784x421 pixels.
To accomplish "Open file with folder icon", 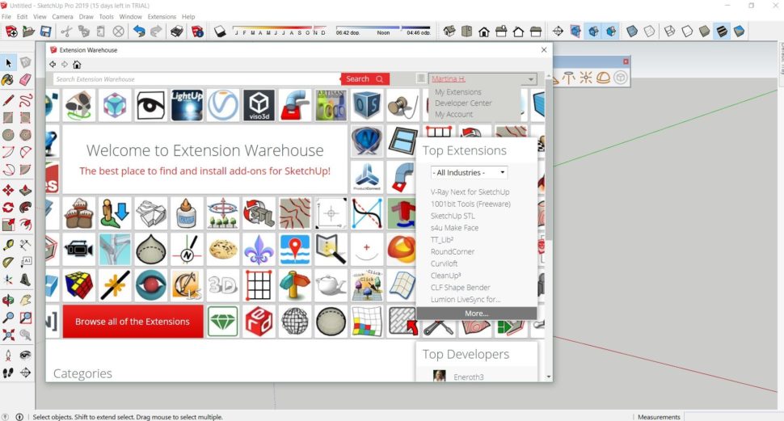I will click(28, 32).
